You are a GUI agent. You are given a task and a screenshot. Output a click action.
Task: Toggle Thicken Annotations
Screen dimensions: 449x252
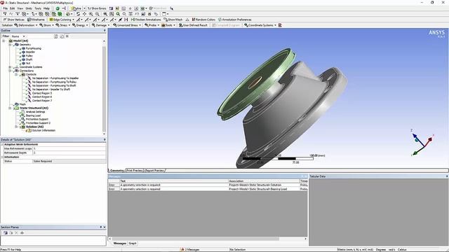pos(146,20)
